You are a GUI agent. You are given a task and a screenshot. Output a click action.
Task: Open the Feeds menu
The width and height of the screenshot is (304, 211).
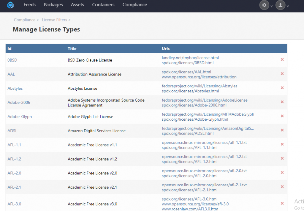click(x=29, y=5)
